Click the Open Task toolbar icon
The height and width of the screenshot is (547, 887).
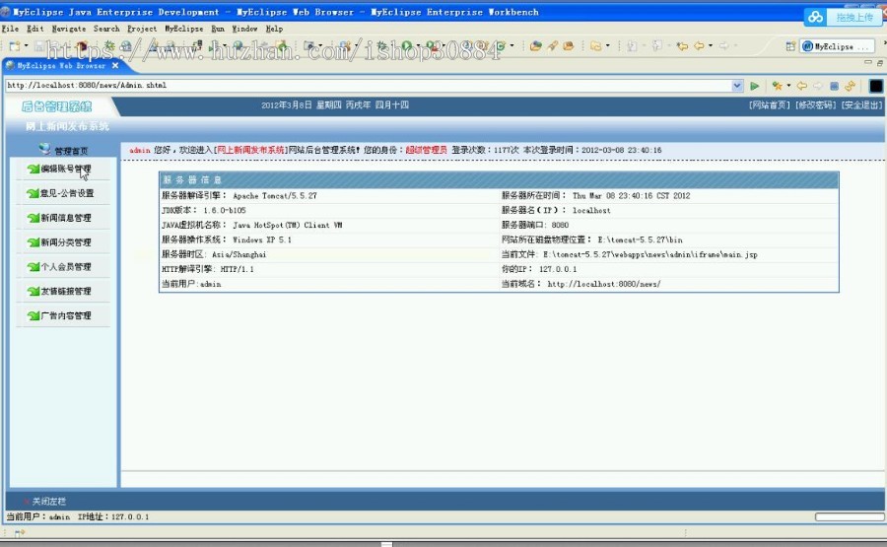pos(568,45)
